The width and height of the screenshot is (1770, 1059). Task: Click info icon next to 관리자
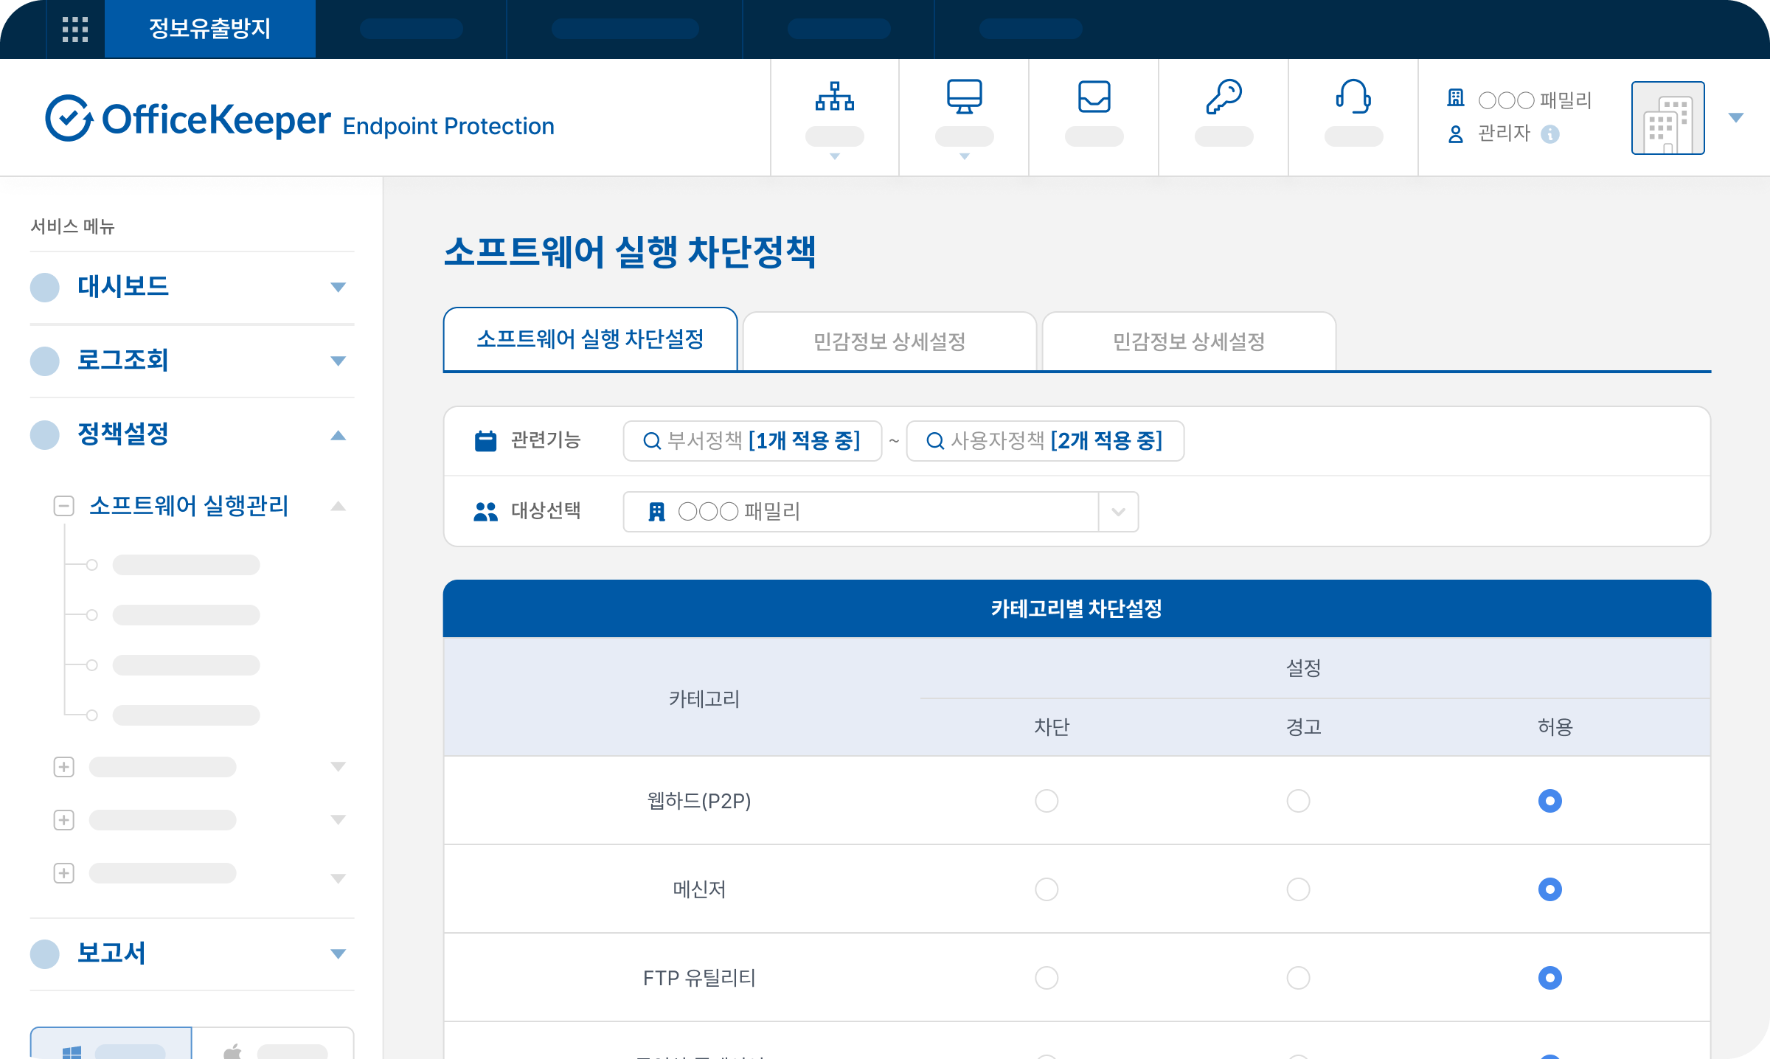point(1550,134)
